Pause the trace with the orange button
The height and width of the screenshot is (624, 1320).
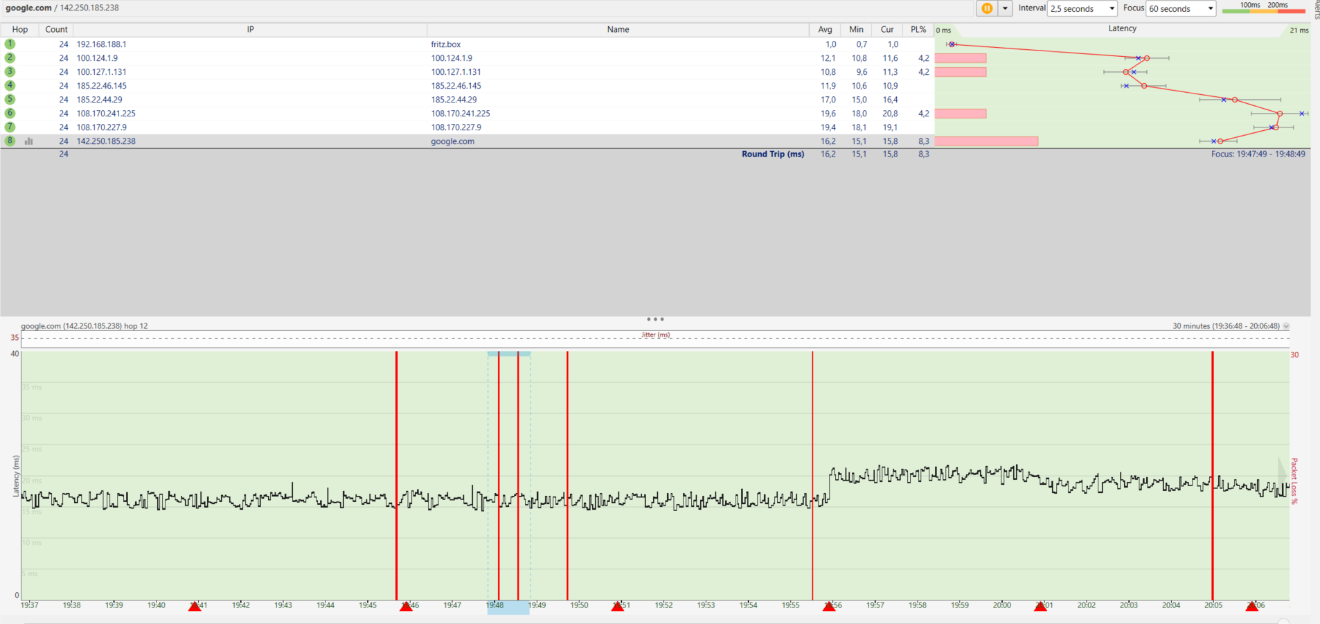987,8
